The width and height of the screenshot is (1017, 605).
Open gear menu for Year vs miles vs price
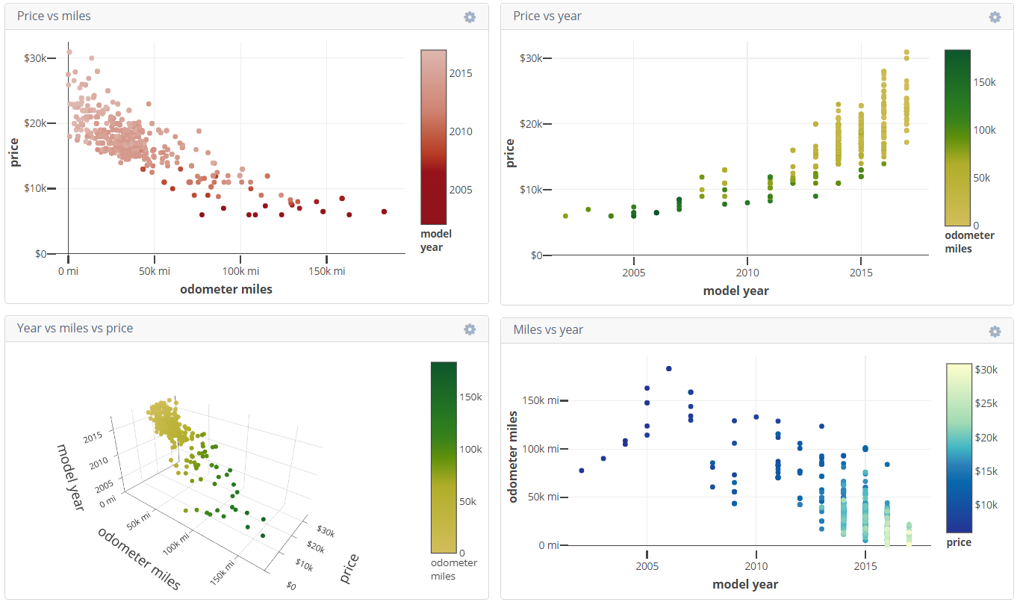coord(470,329)
